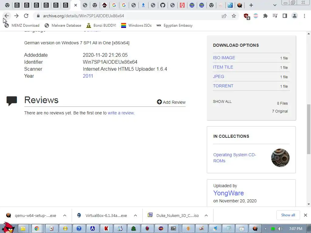Viewport: 311px width, 233px height.
Task: Click Show all downloads button
Action: (x=288, y=215)
